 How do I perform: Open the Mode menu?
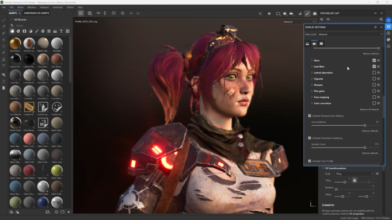[x=20, y=7]
